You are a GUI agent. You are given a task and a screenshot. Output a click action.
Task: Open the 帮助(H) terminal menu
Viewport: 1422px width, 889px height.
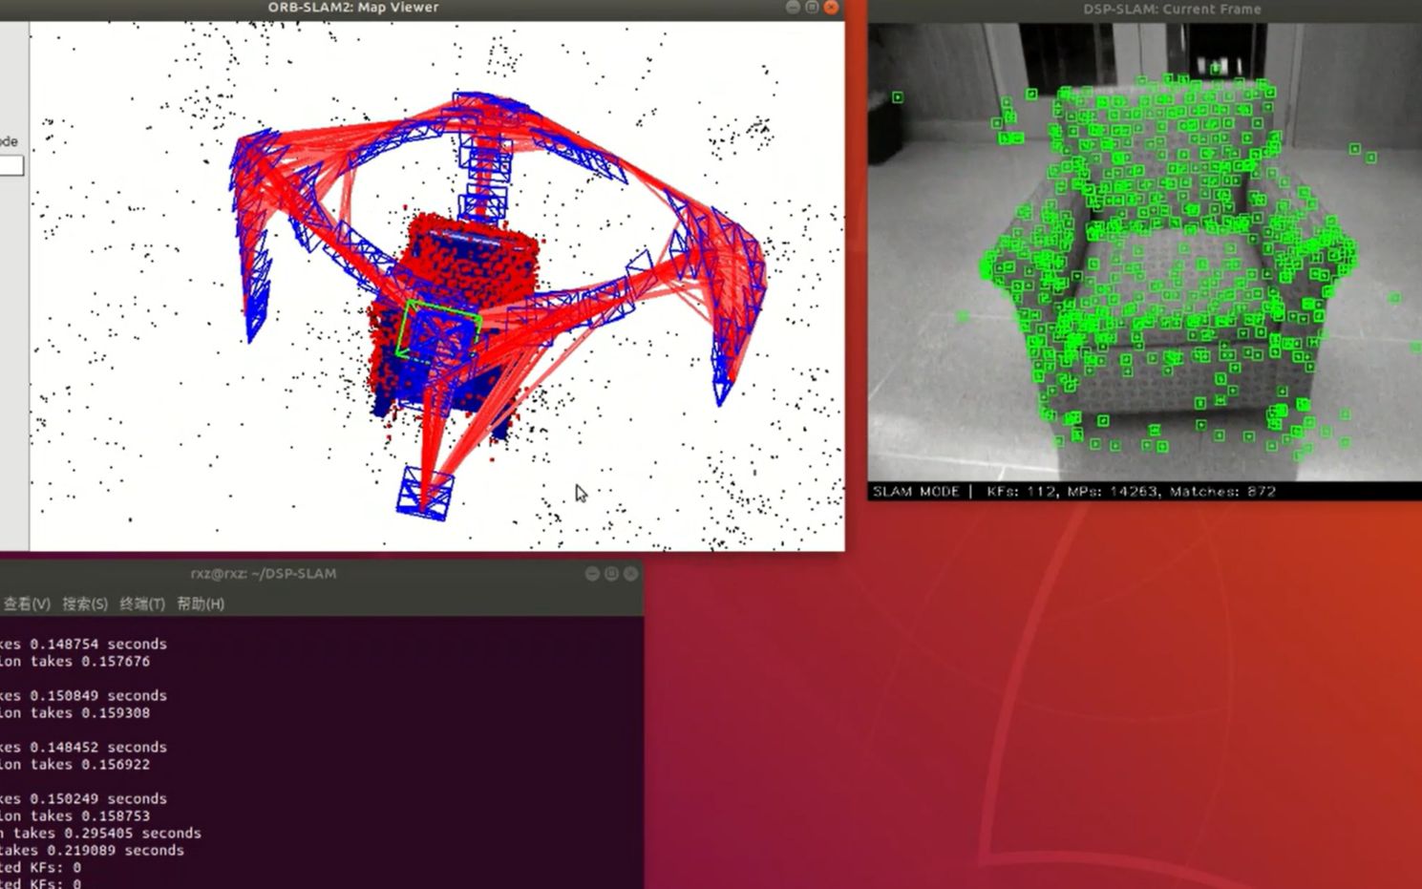pyautogui.click(x=201, y=603)
